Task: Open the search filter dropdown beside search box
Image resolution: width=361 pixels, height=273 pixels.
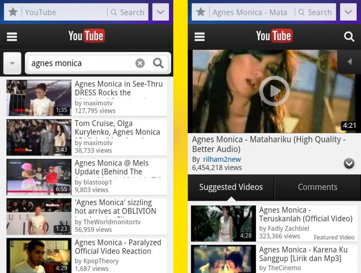Action: pyautogui.click(x=12, y=63)
